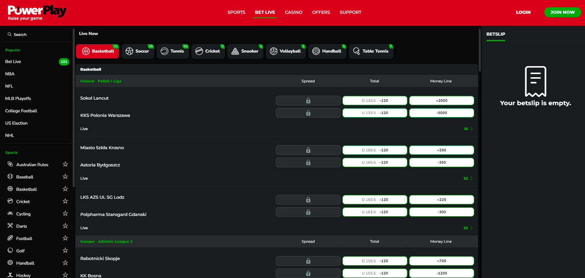Open the CASINO menu
Image resolution: width=585 pixels, height=278 pixels.
pyautogui.click(x=294, y=12)
